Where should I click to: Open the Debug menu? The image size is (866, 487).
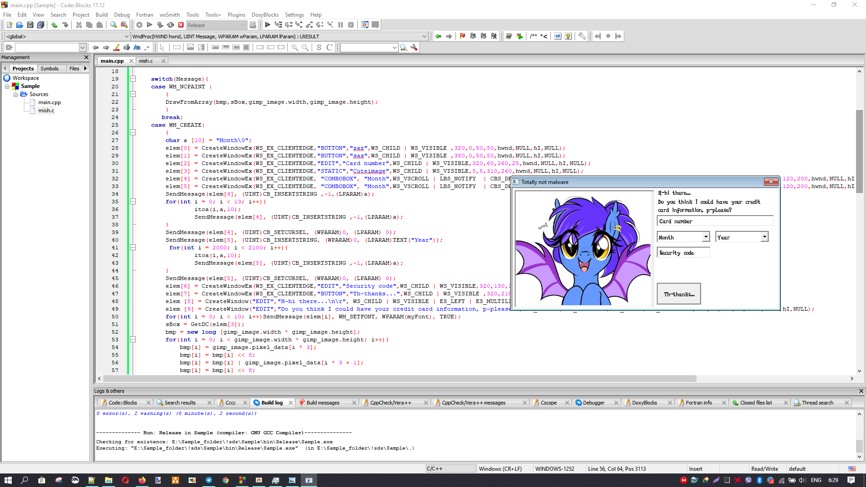click(x=122, y=15)
